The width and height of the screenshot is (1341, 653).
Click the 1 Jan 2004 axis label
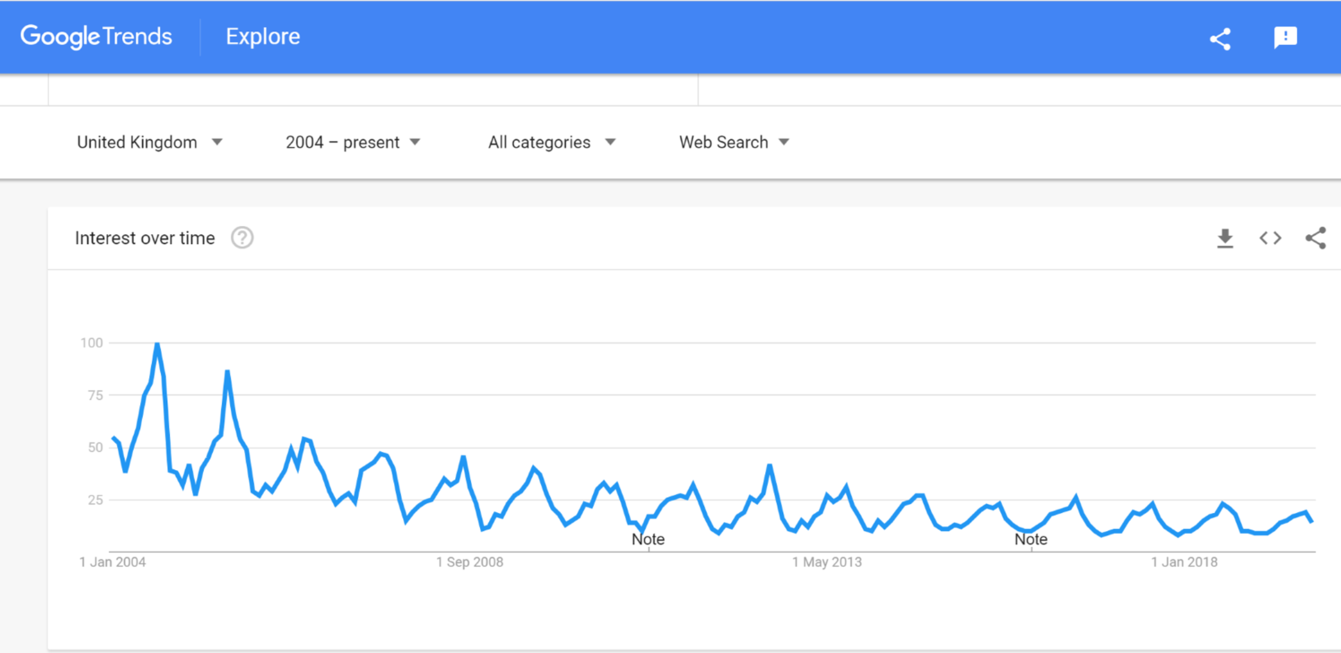(112, 562)
